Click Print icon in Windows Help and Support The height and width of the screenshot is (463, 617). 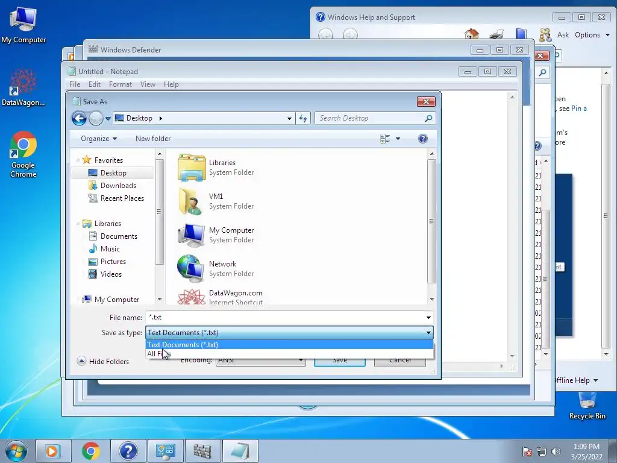(x=496, y=34)
